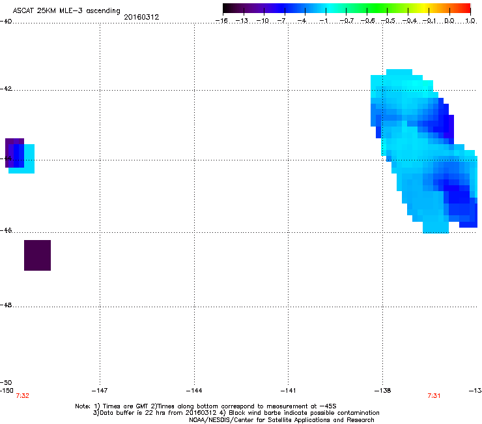Click the '-46' latitude axis label
The width and height of the screenshot is (482, 424).
[x=6, y=230]
